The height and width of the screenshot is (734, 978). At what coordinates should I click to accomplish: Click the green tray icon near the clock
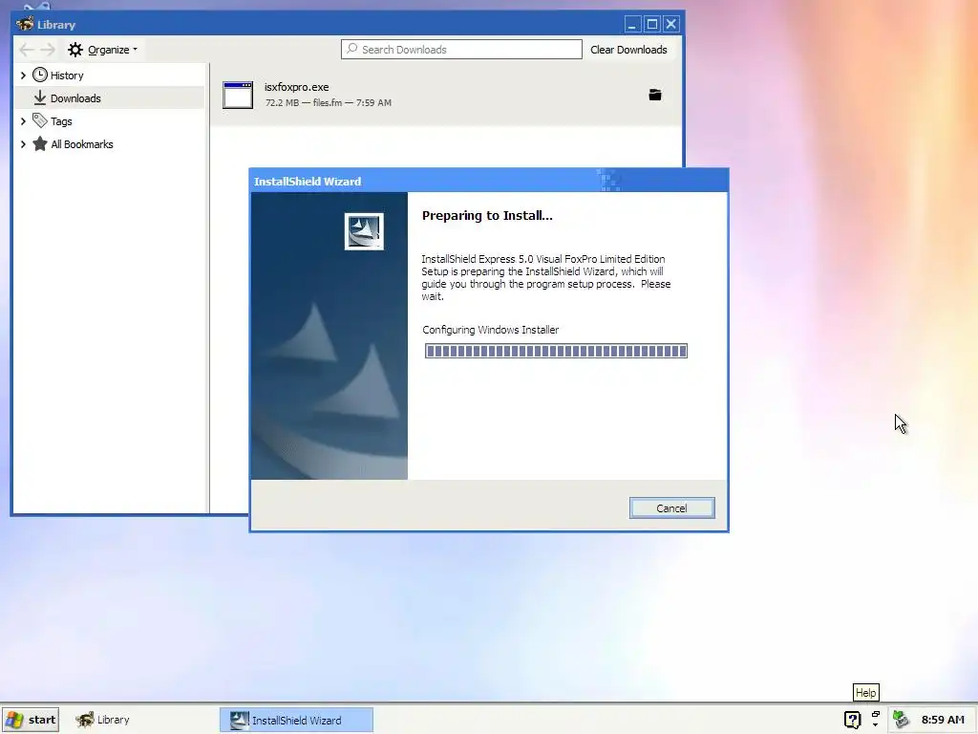[x=901, y=720]
